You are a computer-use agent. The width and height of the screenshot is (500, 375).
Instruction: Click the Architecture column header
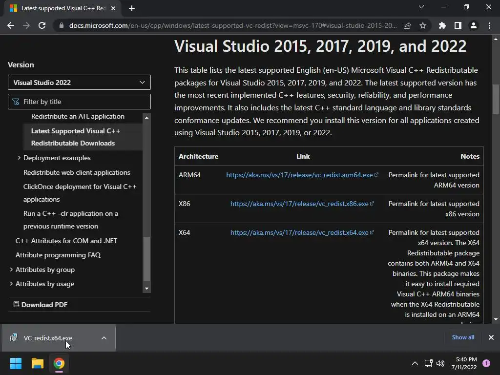pos(198,157)
